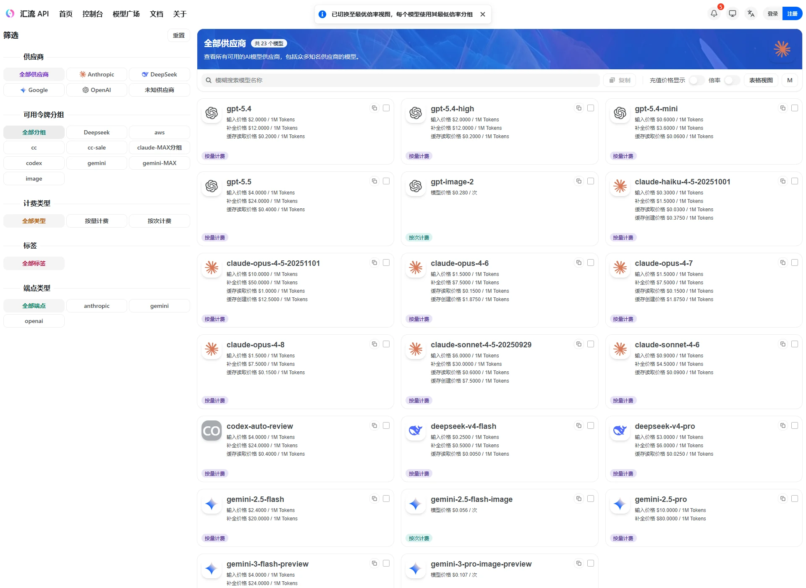The width and height of the screenshot is (806, 588).
Task: Select the 按量计费 billing type filter
Action: tap(97, 221)
